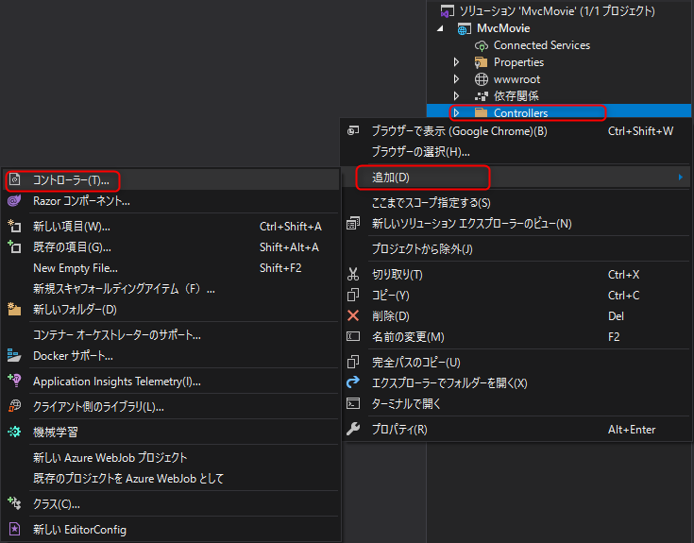694x543 pixels.
Task: Click the Application Insights lightbulb icon
Action: pos(14,381)
